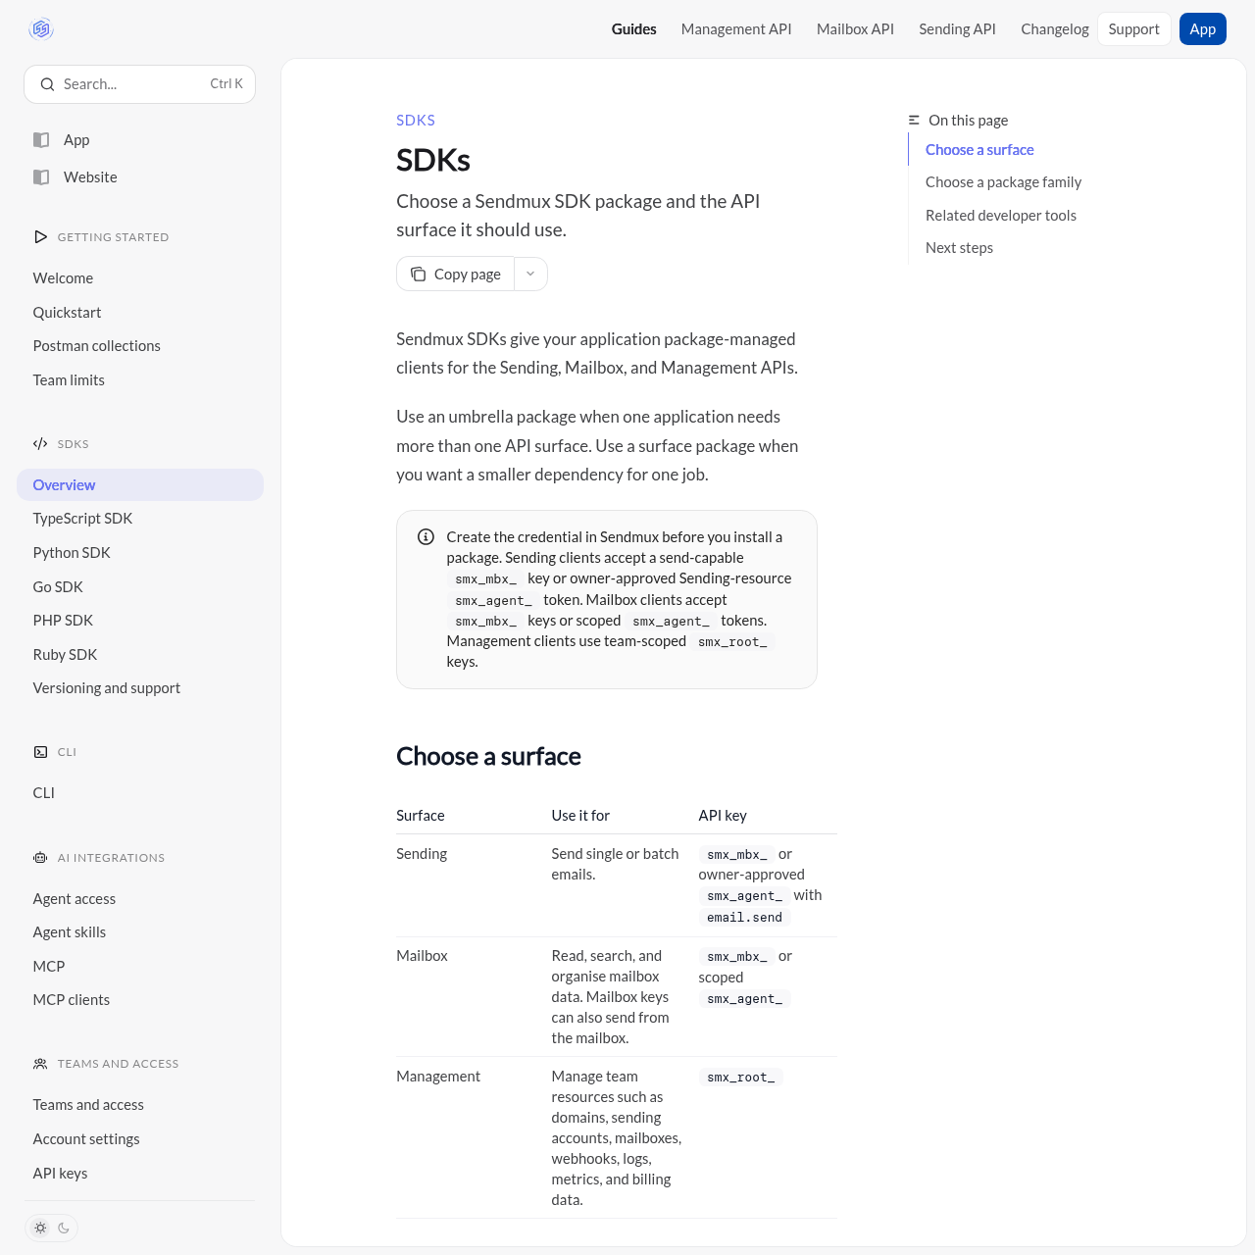This screenshot has height=1255, width=1255.
Task: Click the search magnifier icon
Action: click(x=47, y=84)
